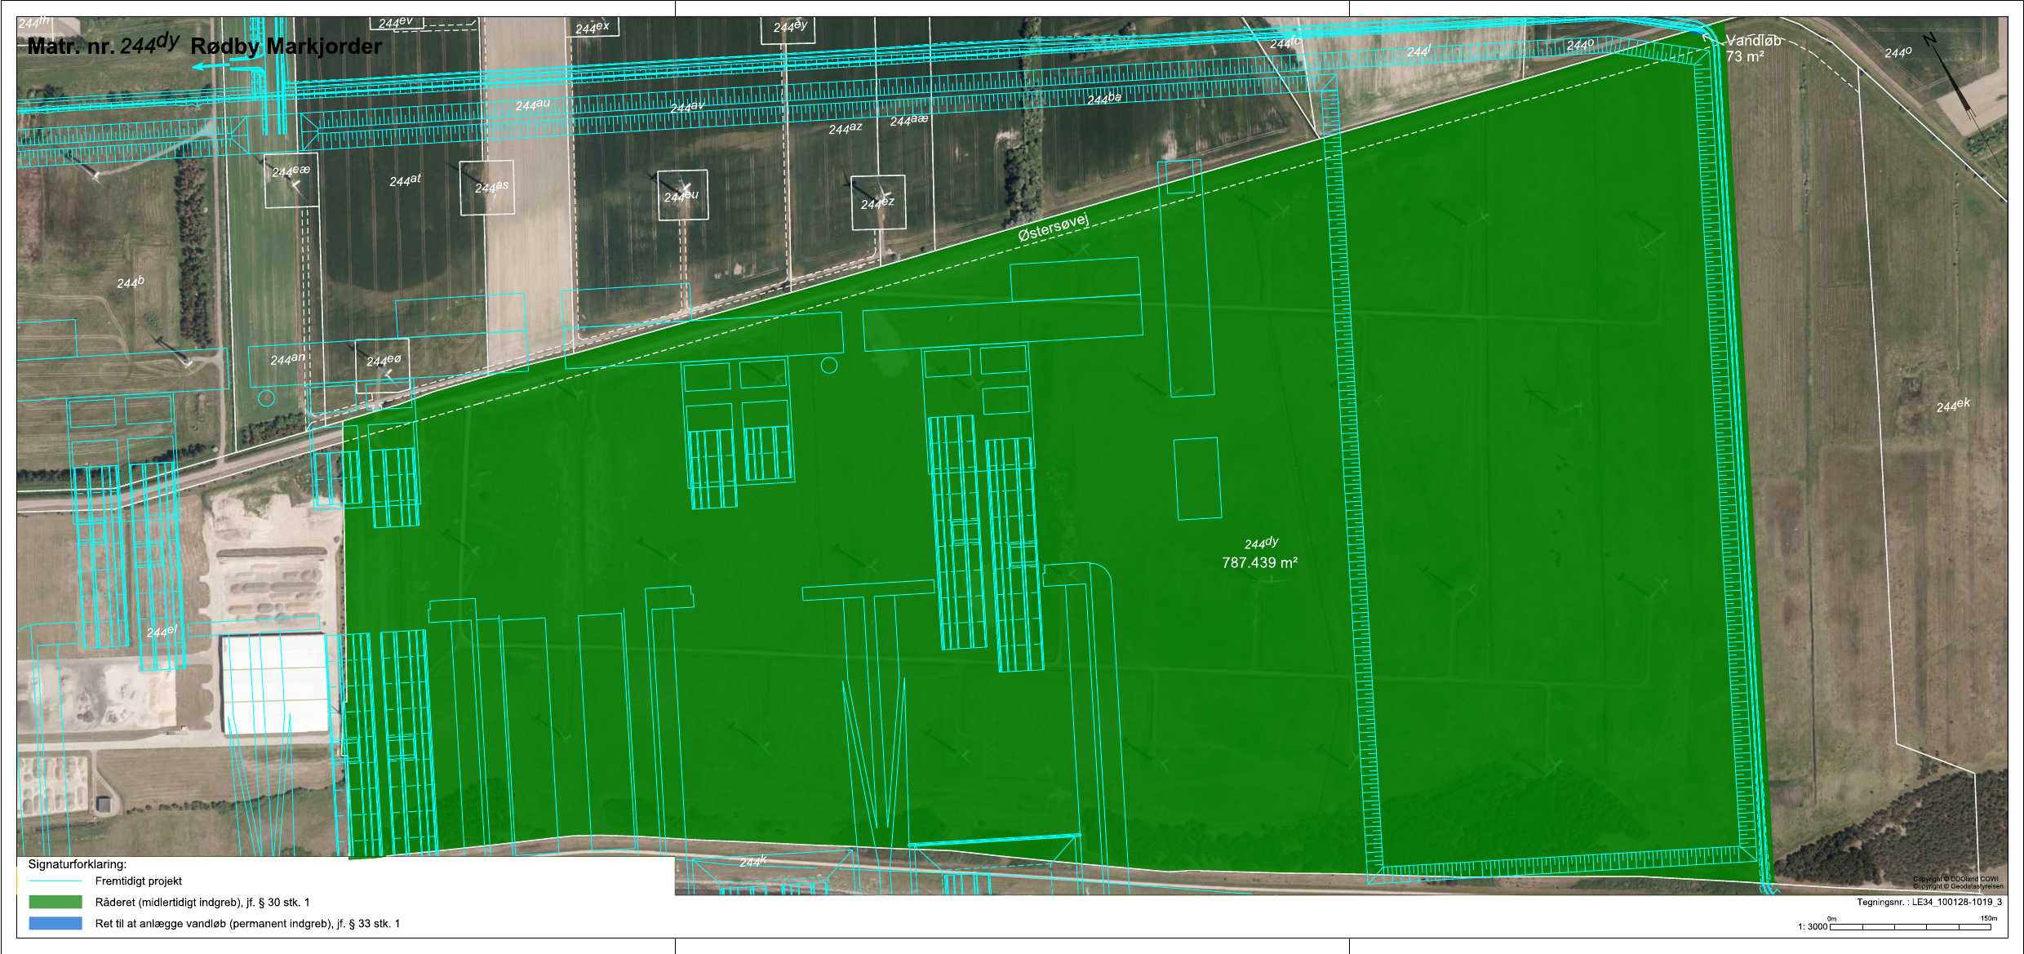Screen dimensions: 2024x954
Task: Select the boxed parcel marker 244ez
Action: click(x=878, y=202)
